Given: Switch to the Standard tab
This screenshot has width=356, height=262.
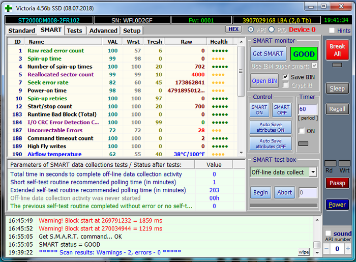Looking at the screenshot, I should tap(21, 31).
